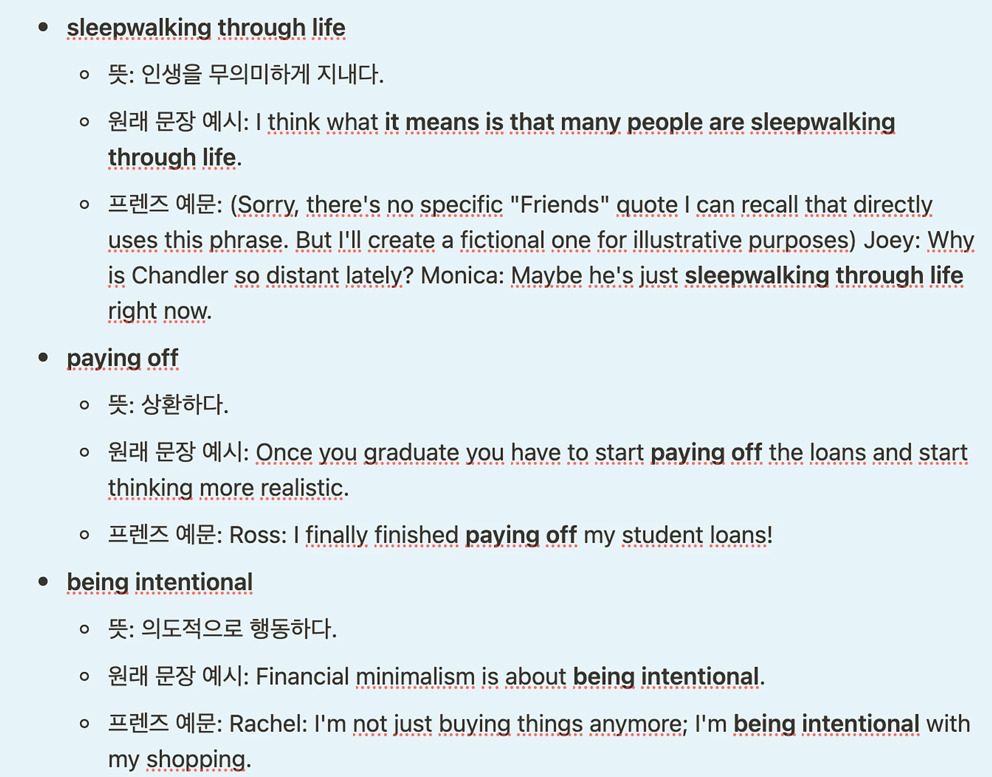
Task: Click the bullet before 'paying off' heading
Action: [x=43, y=357]
